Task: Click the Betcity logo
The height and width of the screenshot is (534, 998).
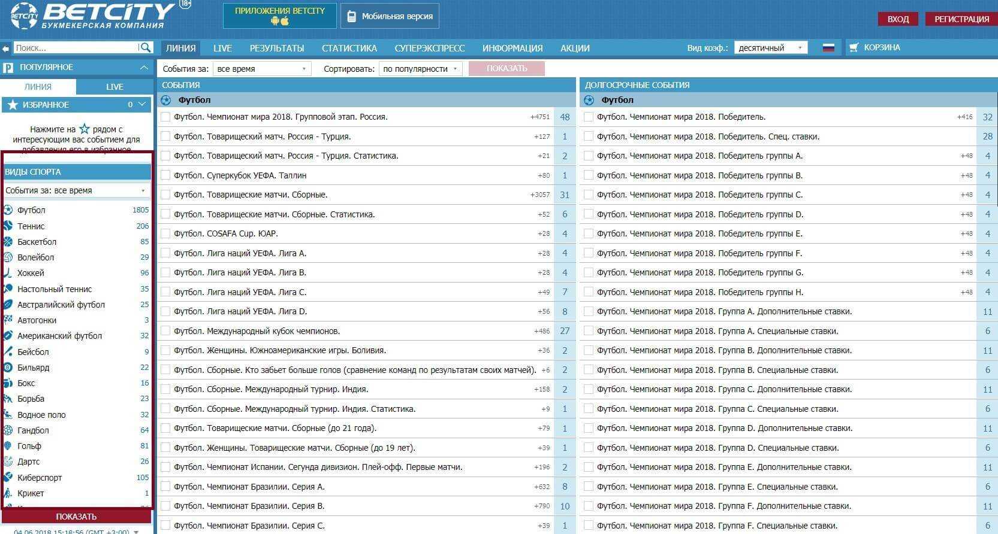Action: [x=93, y=15]
